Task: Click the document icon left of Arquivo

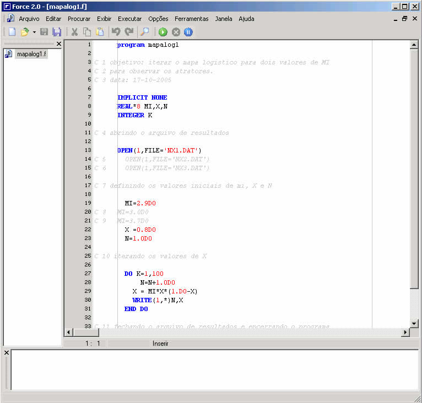Action: point(10,18)
